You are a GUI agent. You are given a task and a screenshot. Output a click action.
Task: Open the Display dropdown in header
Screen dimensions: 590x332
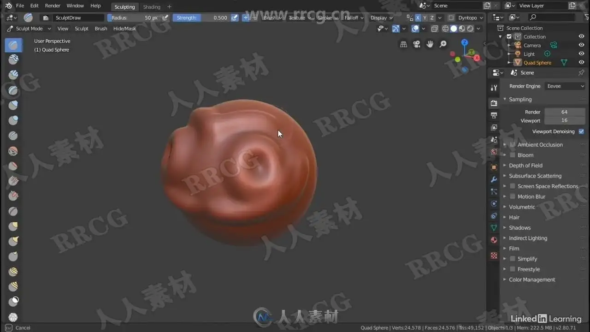382,18
